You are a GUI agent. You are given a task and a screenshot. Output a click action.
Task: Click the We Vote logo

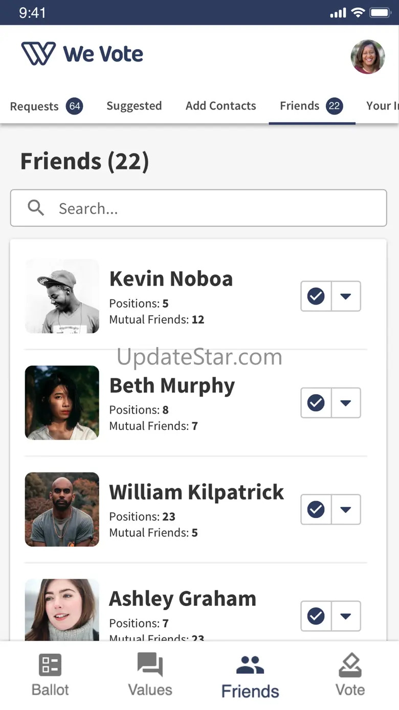click(82, 54)
